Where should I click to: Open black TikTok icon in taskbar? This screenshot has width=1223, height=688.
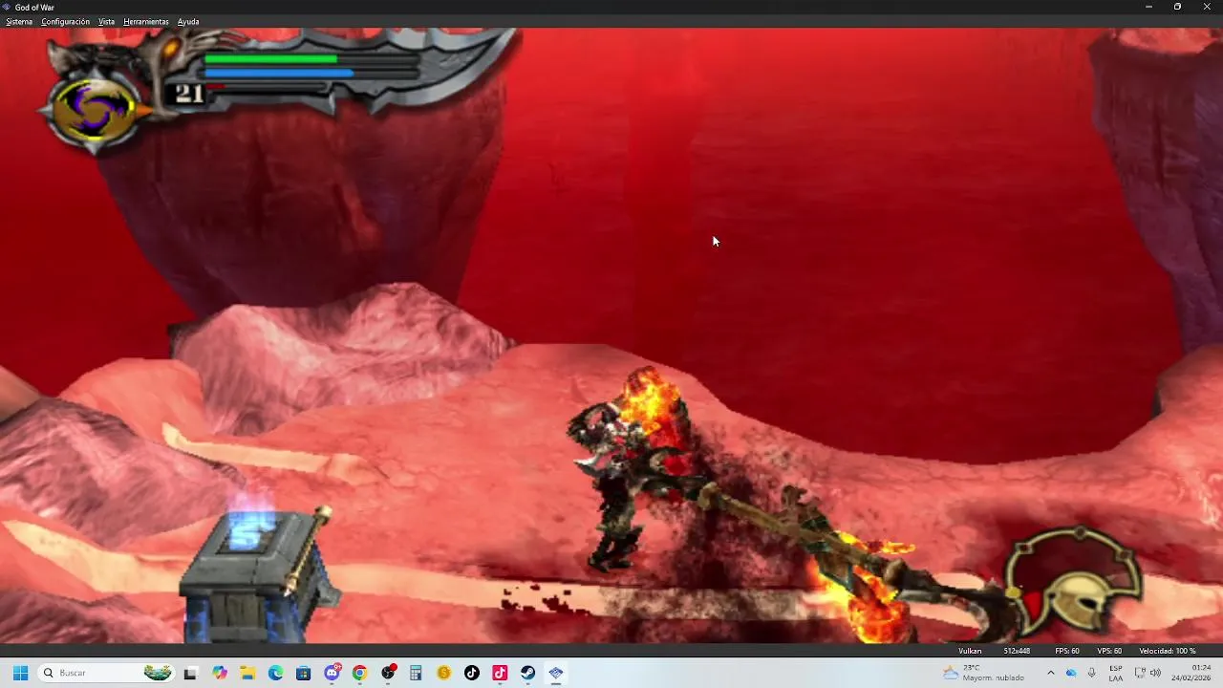pyautogui.click(x=472, y=673)
